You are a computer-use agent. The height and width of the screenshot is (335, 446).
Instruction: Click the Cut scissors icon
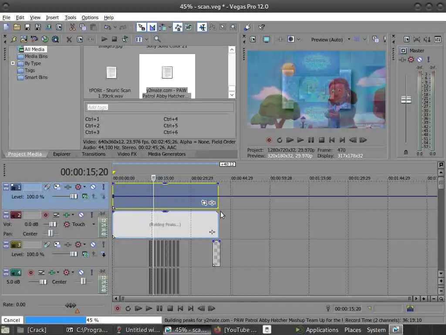coord(72,27)
